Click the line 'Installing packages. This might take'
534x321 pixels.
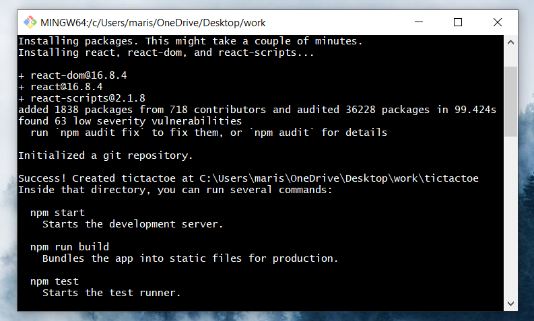coord(191,41)
